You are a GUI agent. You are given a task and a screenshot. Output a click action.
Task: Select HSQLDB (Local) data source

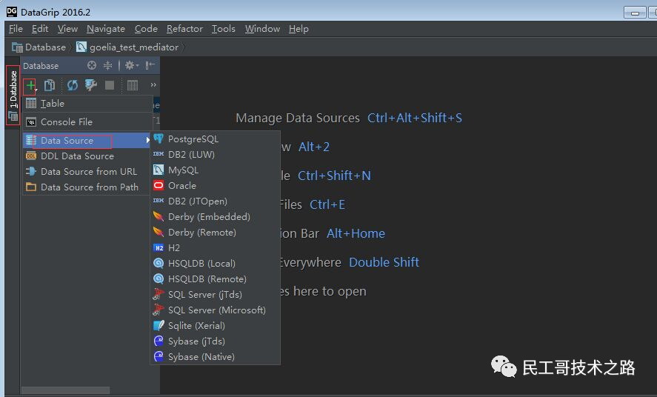click(215, 264)
